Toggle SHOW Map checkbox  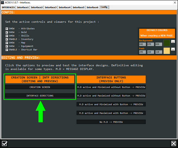point(7,43)
